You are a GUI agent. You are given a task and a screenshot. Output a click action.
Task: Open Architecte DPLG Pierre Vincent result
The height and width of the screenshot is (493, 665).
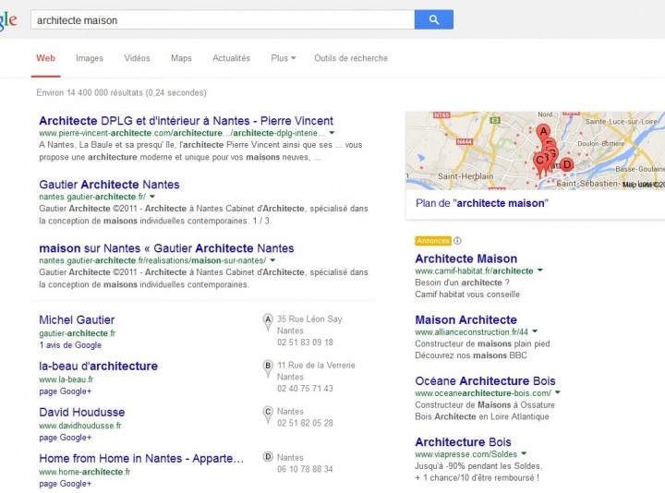pos(186,121)
